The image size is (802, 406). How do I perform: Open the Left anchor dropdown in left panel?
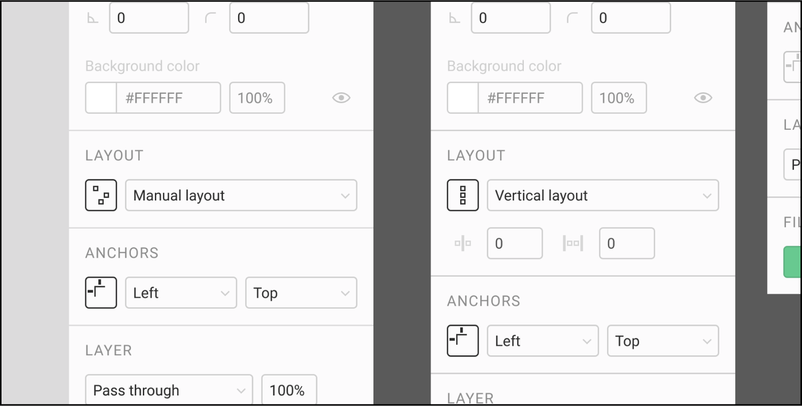click(x=181, y=293)
